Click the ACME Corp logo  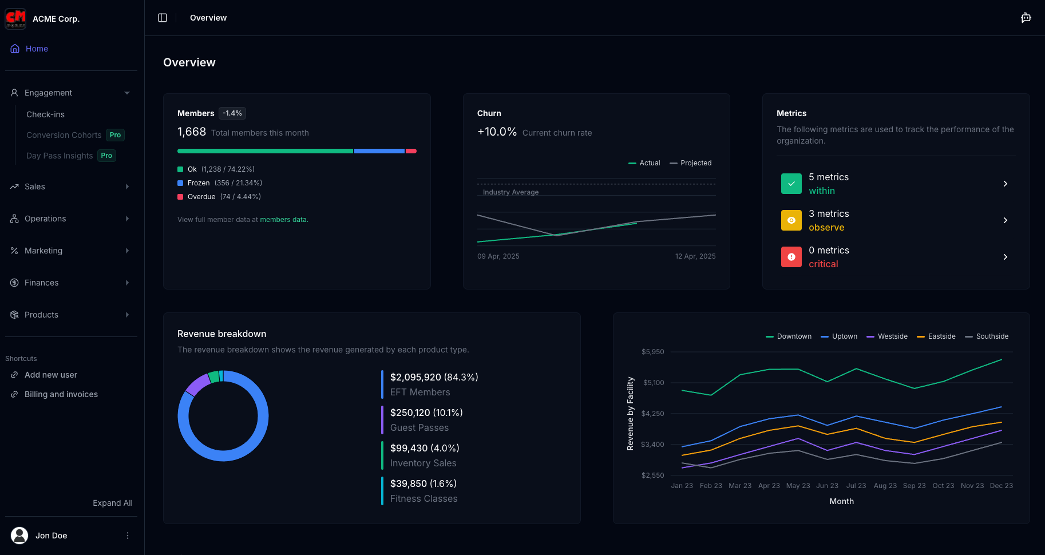click(15, 18)
